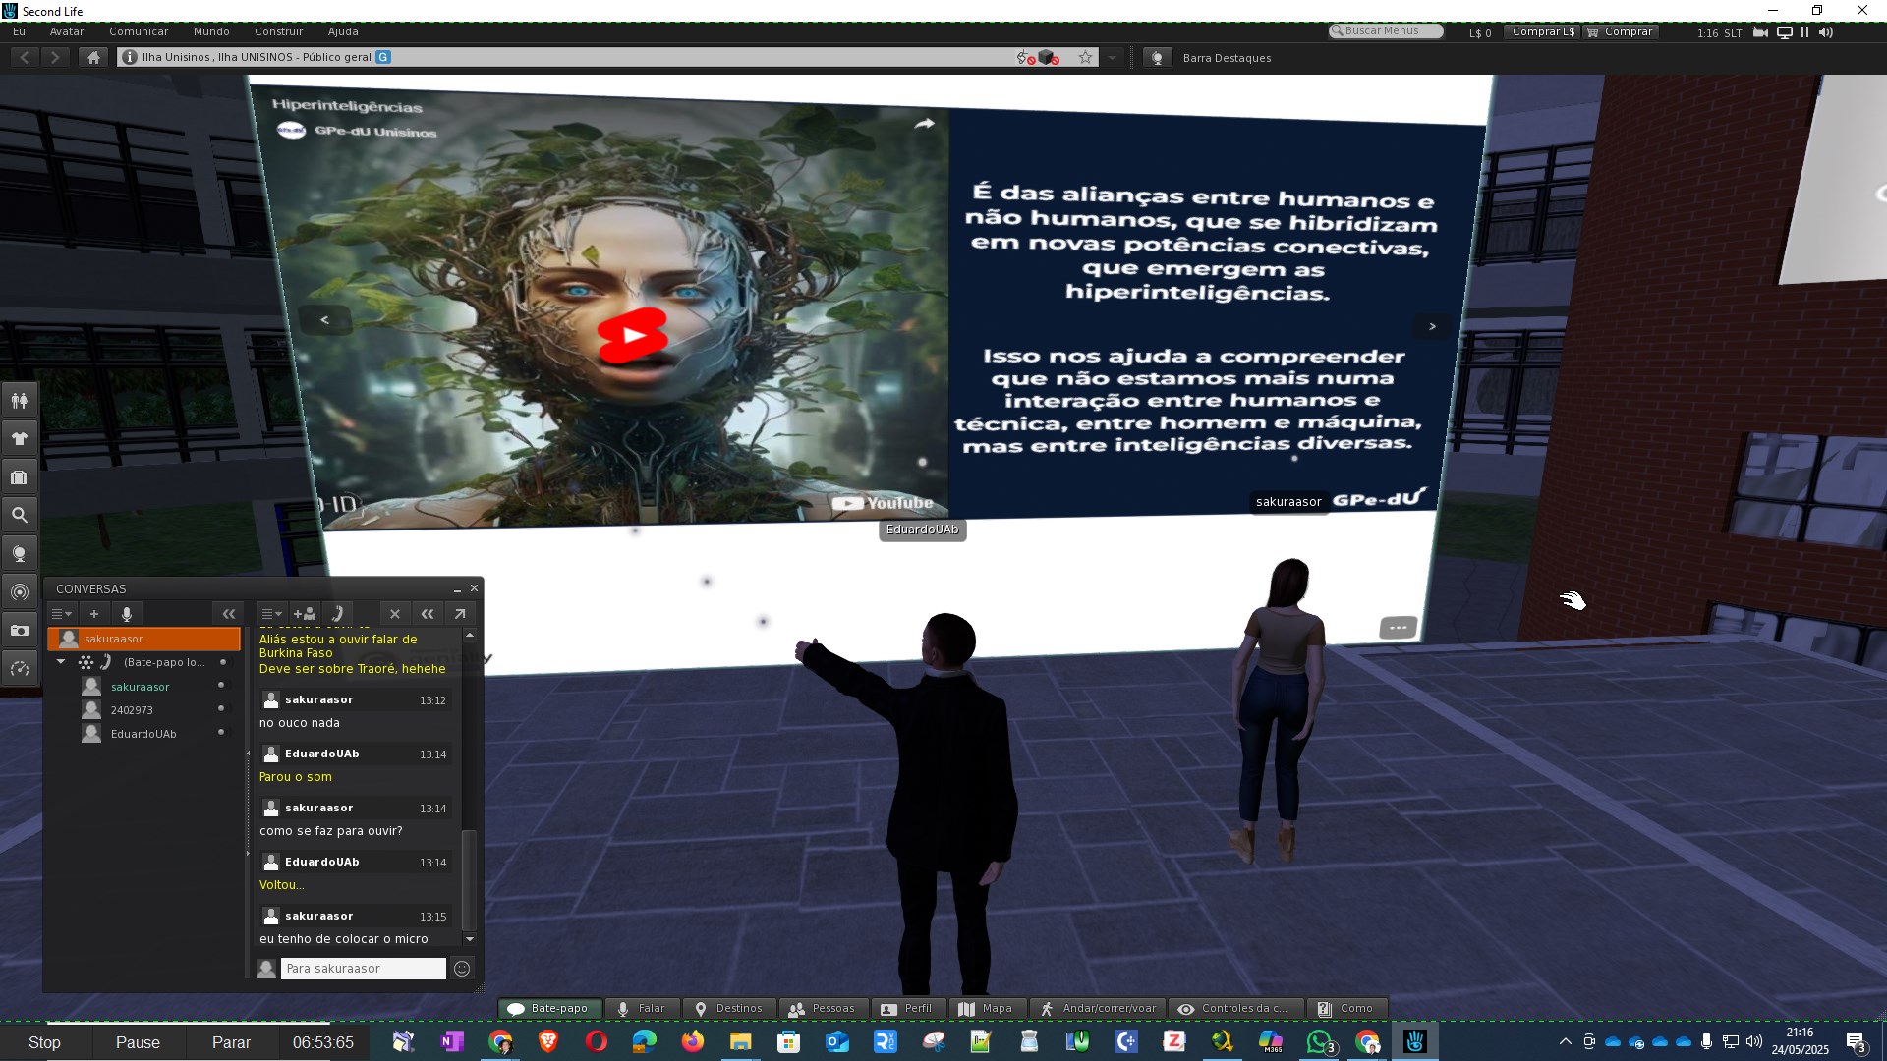This screenshot has height=1061, width=1887.
Task: Click the Home button in navigation bar
Action: point(93,57)
